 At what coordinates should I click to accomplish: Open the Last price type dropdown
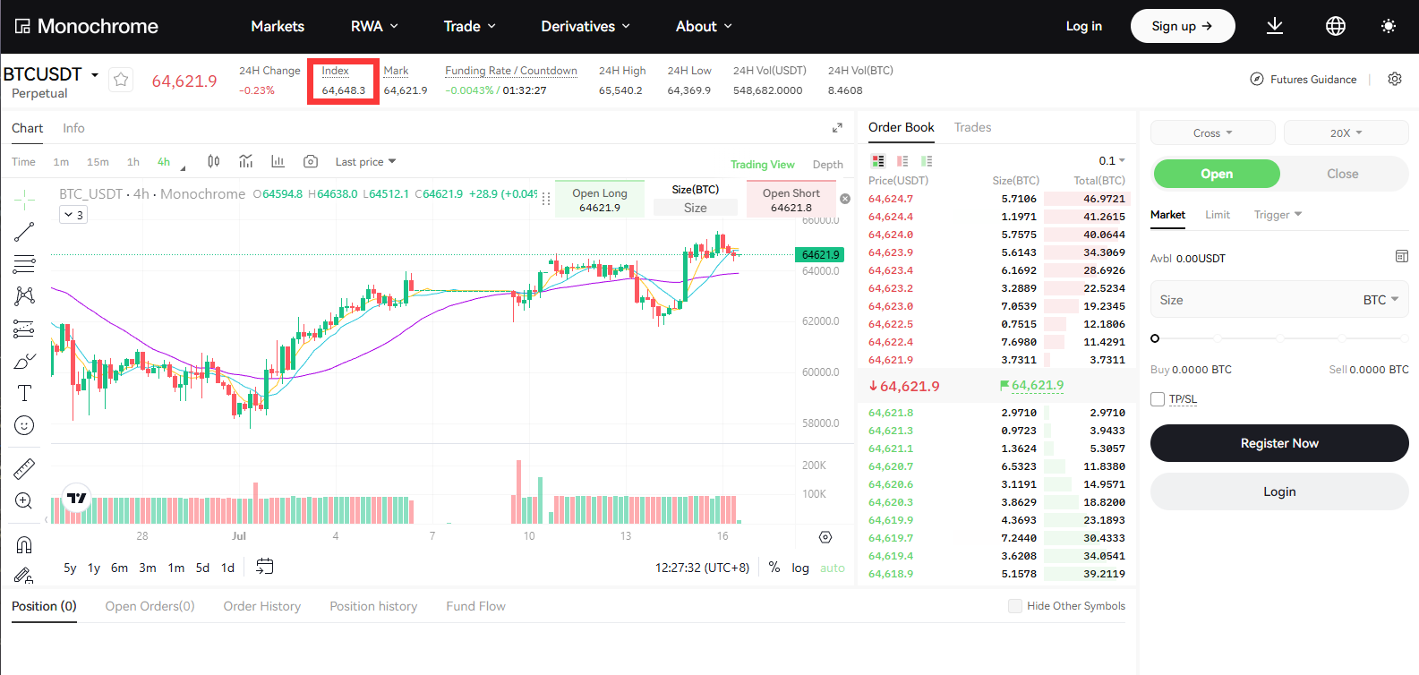click(365, 162)
